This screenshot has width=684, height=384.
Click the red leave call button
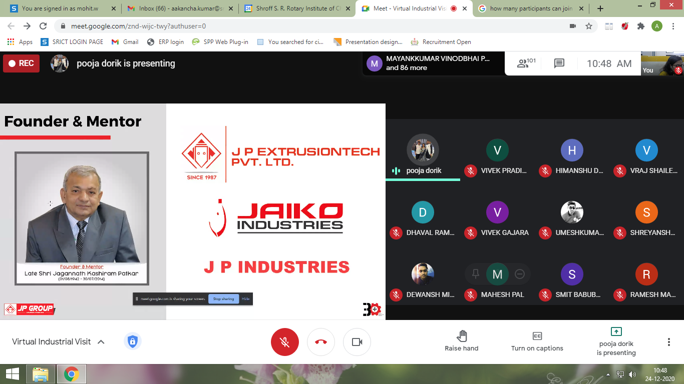click(321, 342)
